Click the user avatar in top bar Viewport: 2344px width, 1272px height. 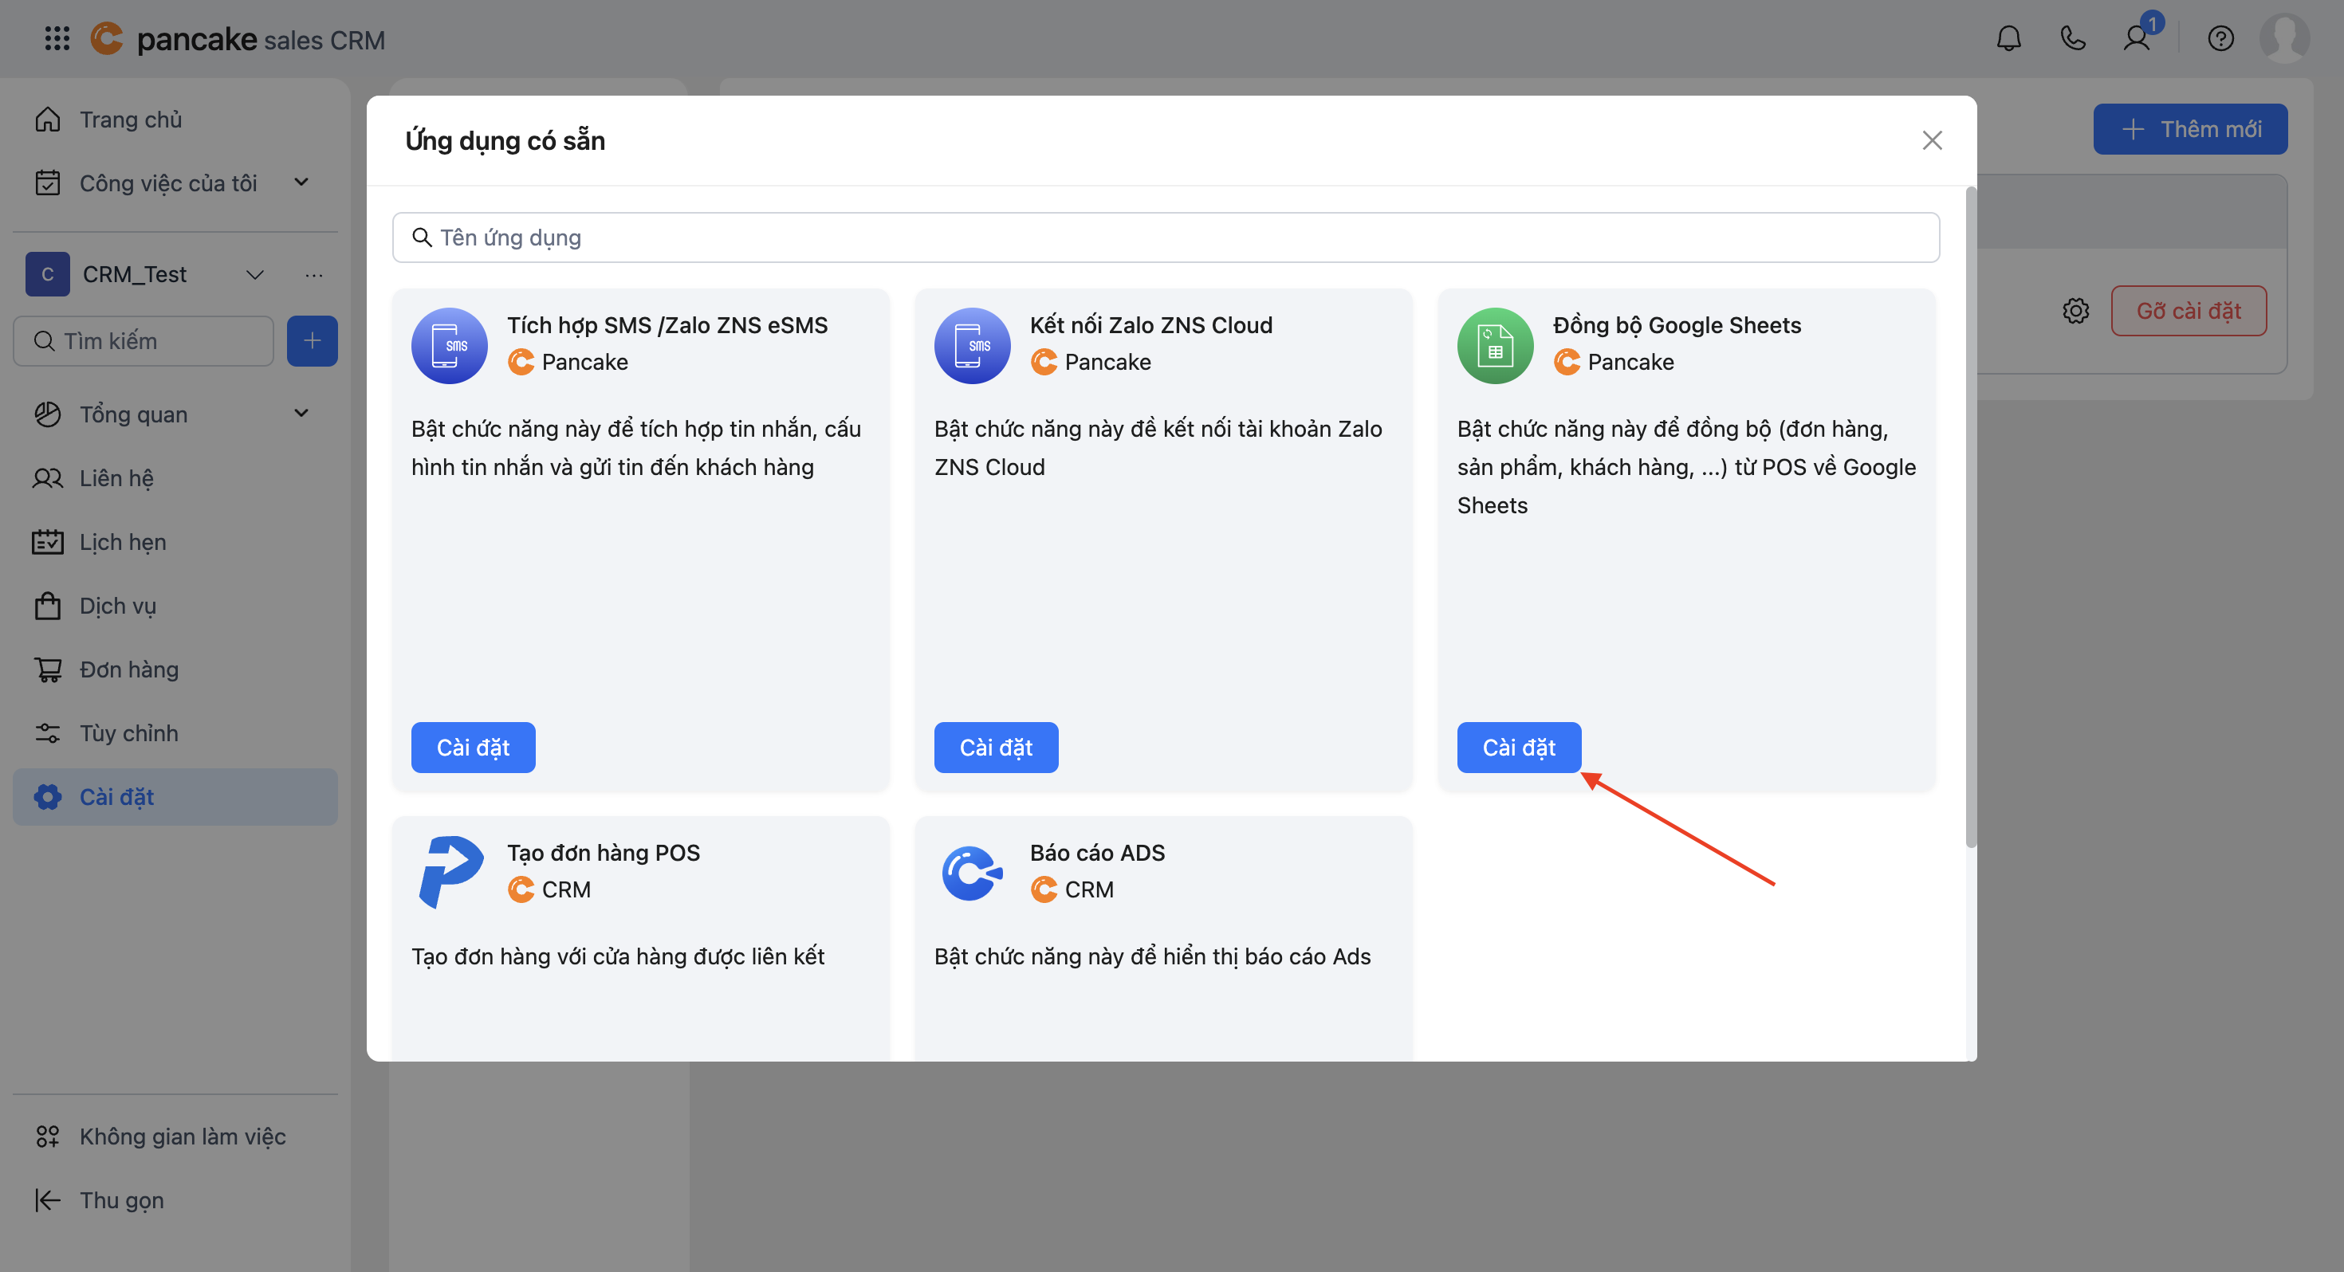[2284, 38]
